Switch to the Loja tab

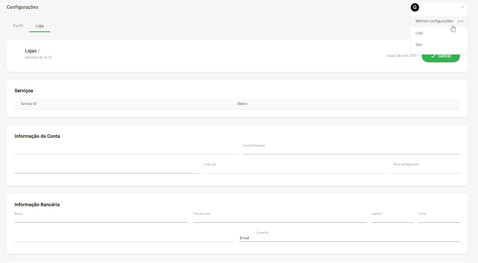point(39,26)
